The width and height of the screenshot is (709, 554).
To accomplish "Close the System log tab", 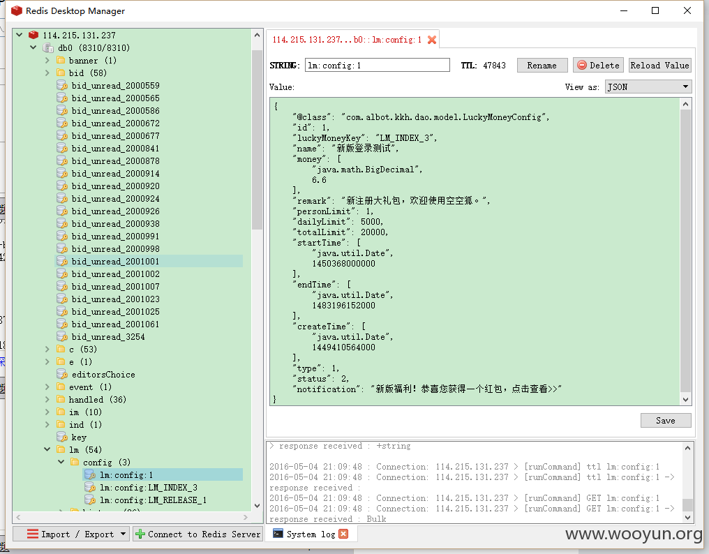I will (343, 534).
